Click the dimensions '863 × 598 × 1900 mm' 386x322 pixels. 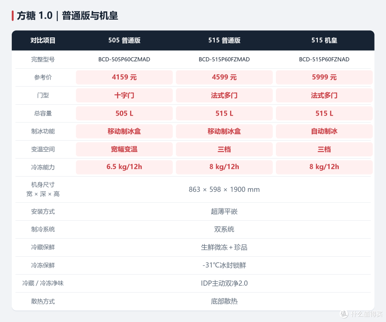click(224, 189)
